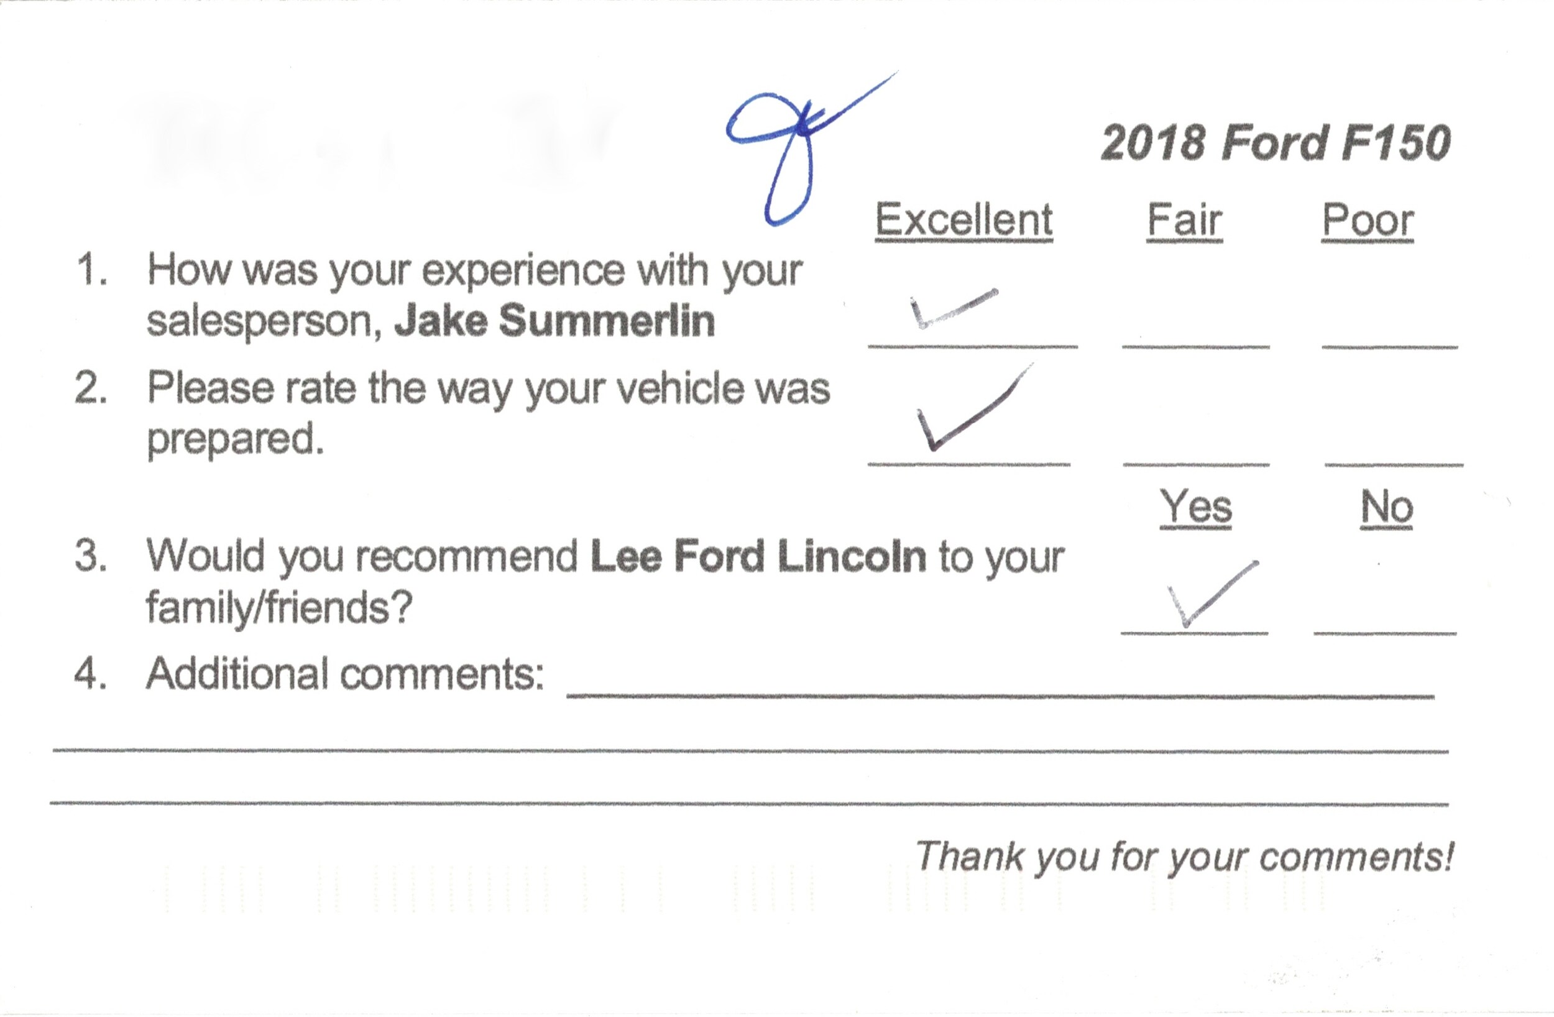Click the checkmark for vehicle preparation Excellent

pos(975,408)
